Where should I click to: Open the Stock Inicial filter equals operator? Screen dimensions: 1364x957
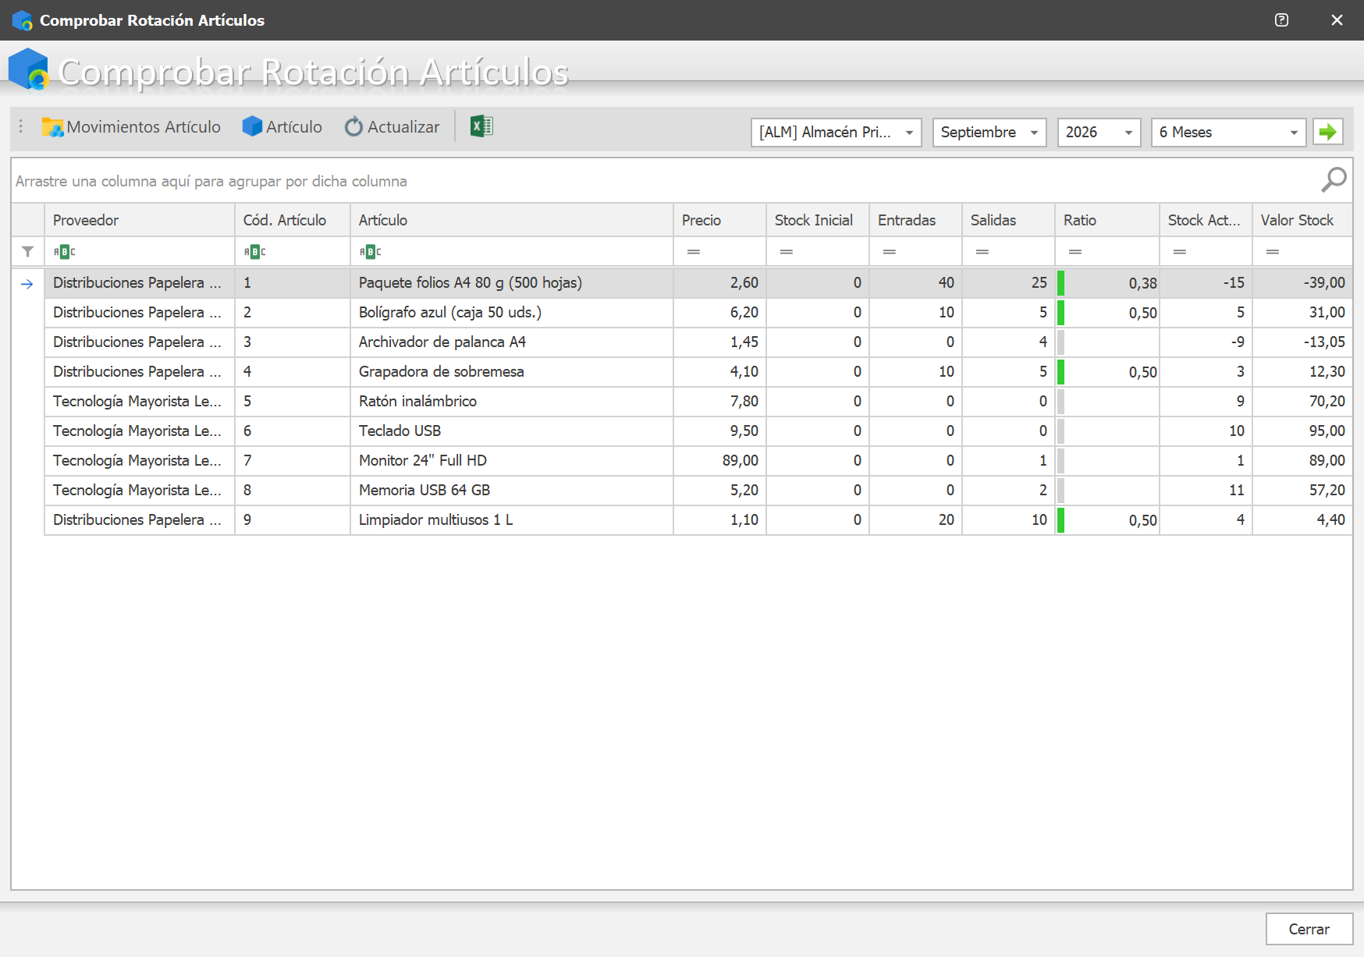(x=786, y=252)
